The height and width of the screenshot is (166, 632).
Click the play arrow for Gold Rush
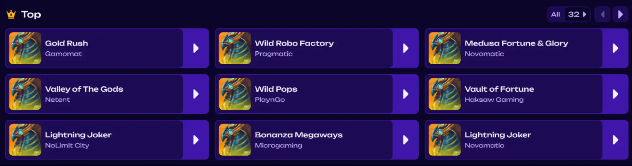click(x=196, y=48)
